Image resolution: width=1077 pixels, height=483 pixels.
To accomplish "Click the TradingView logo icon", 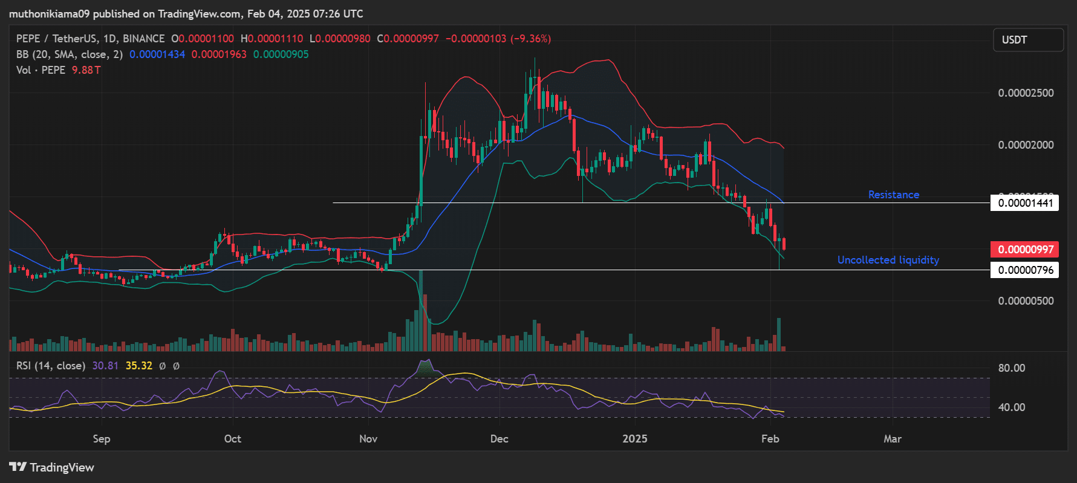I will pyautogui.click(x=18, y=467).
